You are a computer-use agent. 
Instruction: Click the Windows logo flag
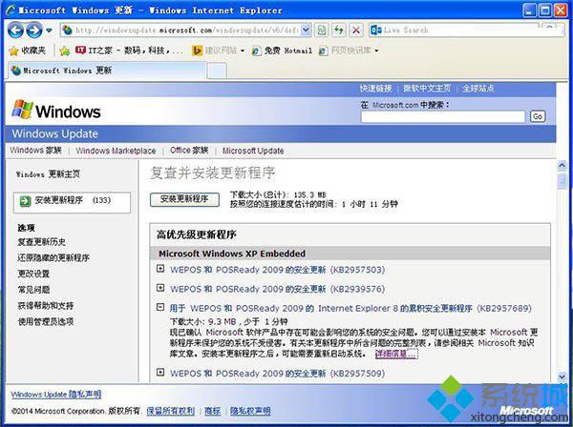click(x=22, y=110)
